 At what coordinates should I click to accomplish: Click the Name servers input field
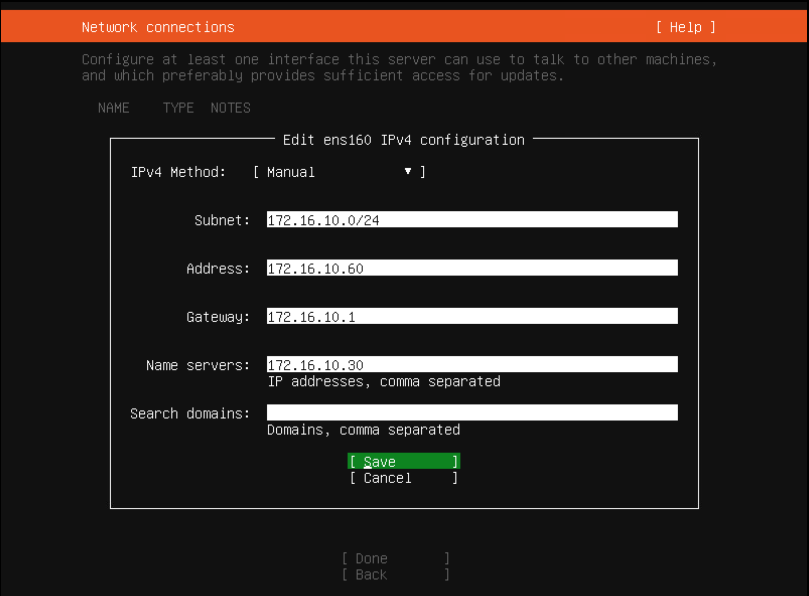[471, 365]
